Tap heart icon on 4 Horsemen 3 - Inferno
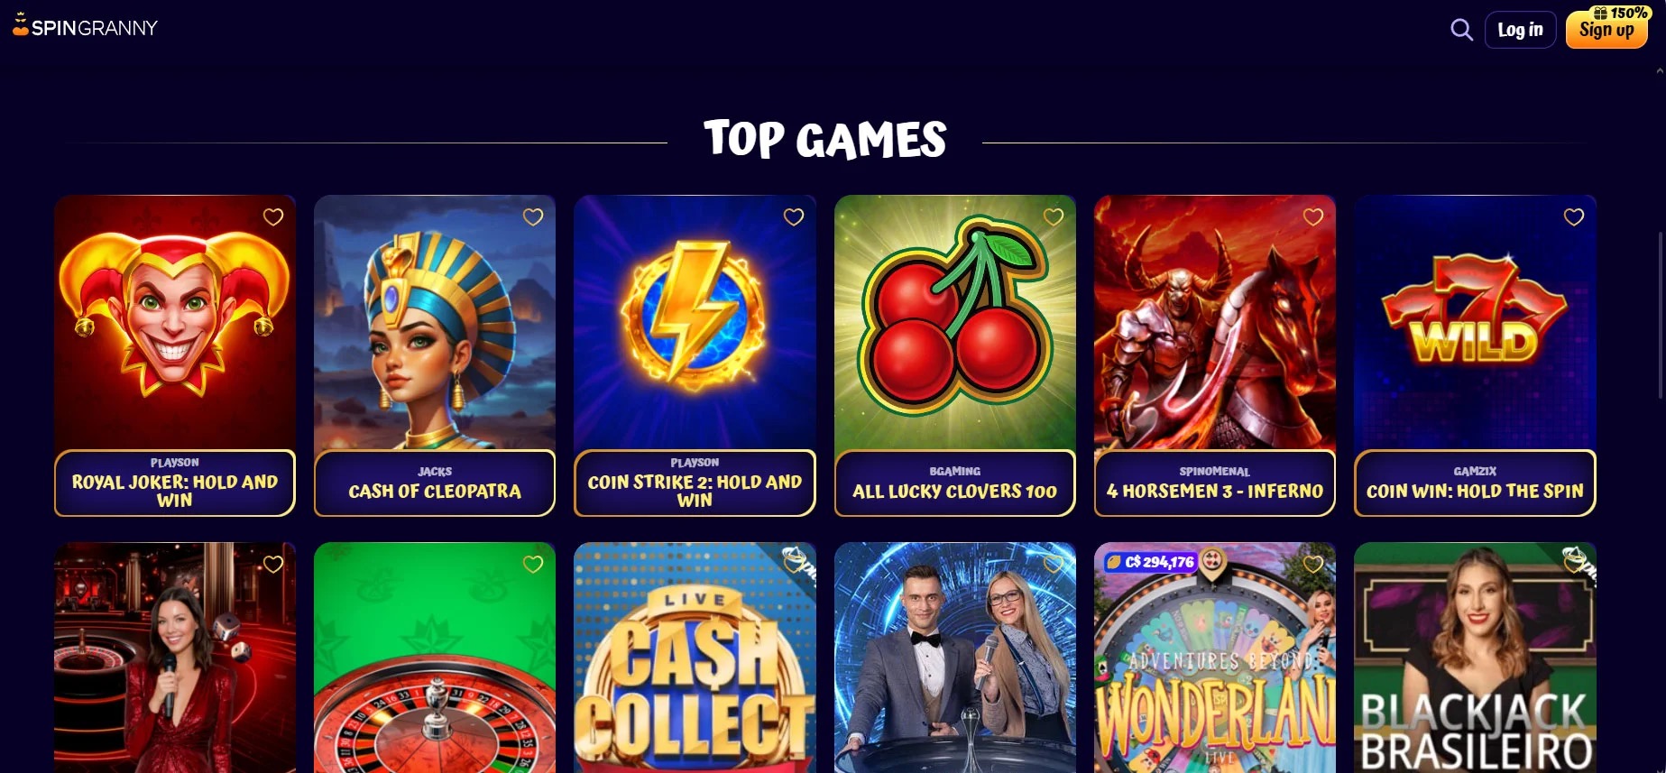1666x773 pixels. point(1313,216)
